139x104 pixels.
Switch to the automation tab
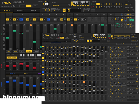tap(20, 10)
